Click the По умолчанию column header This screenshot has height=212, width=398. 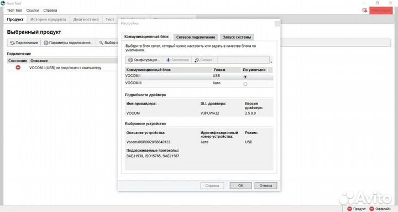[254, 70]
